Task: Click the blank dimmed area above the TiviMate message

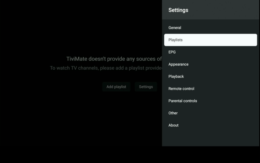Action: click(80, 28)
